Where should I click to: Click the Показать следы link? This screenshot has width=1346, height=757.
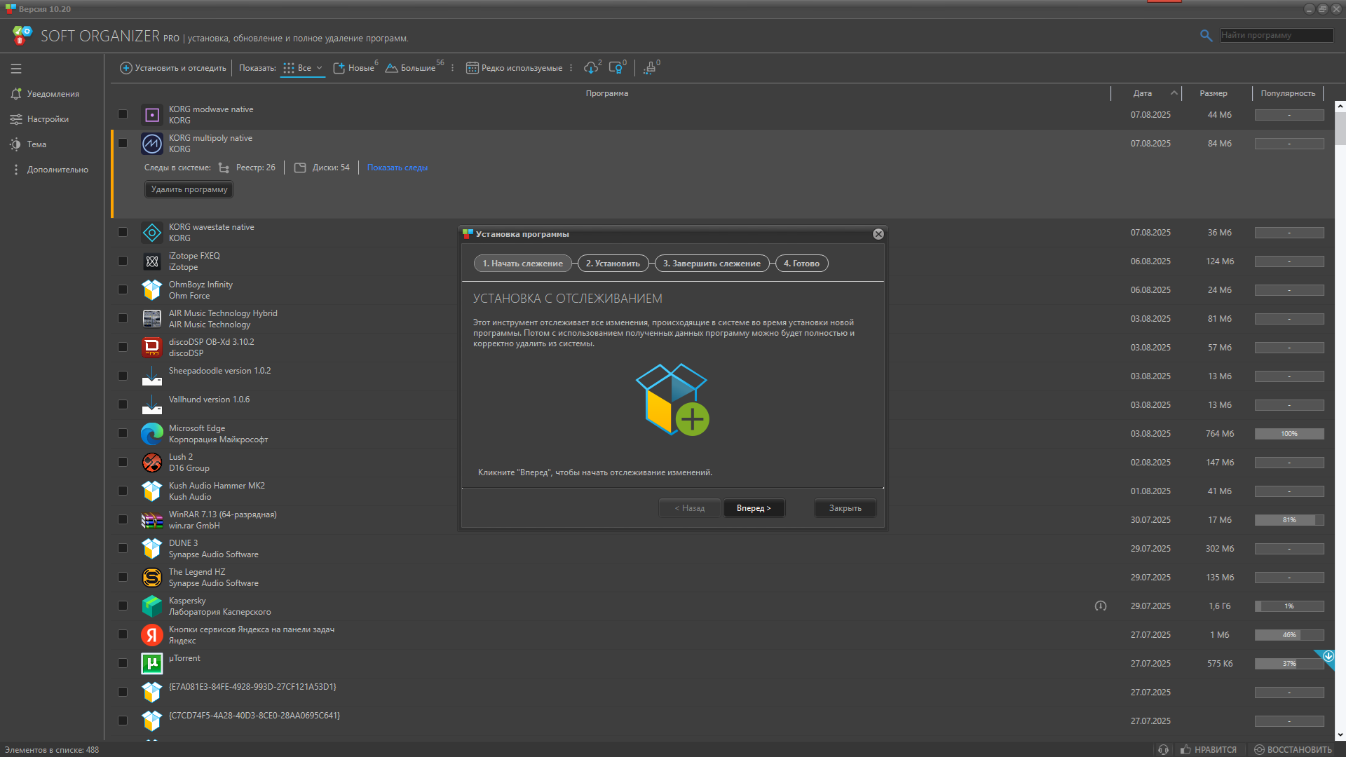click(397, 168)
